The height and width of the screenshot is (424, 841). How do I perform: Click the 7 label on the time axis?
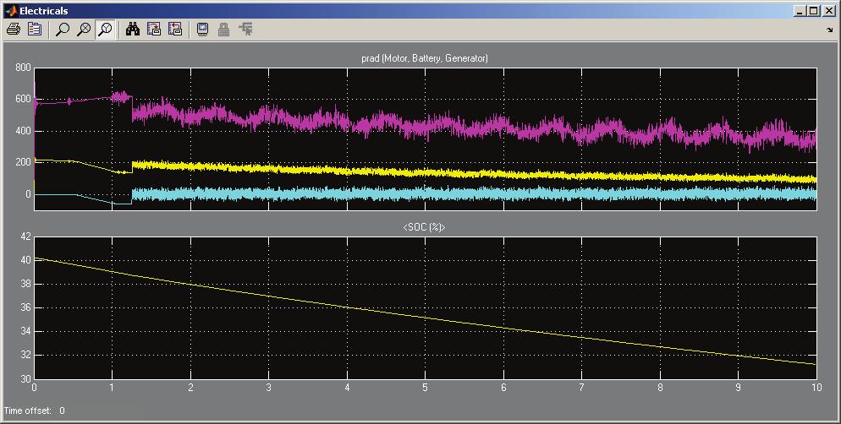click(x=581, y=388)
